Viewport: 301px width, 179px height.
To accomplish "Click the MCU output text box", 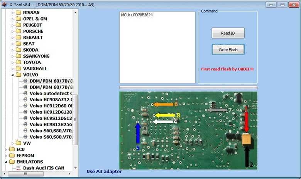I will (x=157, y=47).
